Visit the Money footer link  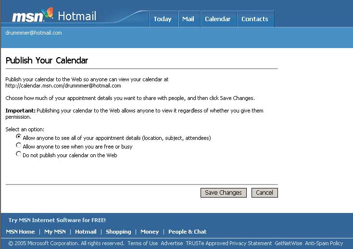pos(150,232)
